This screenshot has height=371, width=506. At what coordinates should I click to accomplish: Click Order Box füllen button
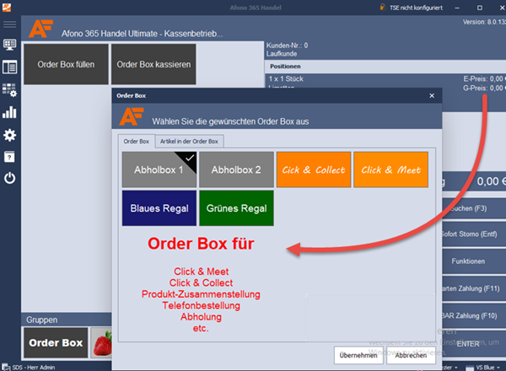(66, 64)
